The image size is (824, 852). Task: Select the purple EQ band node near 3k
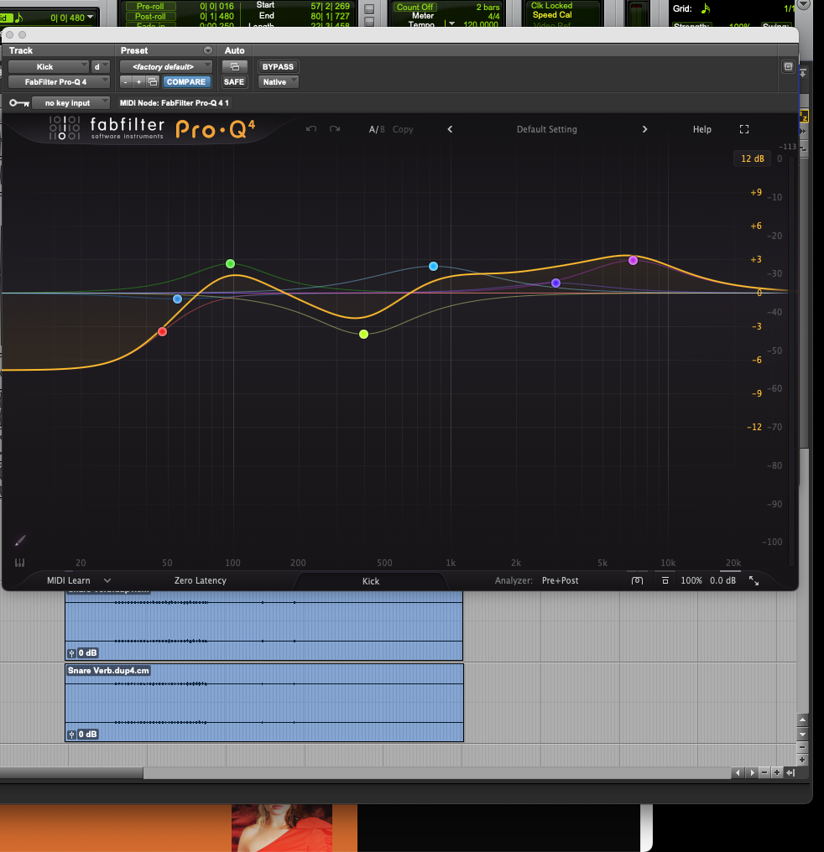[555, 283]
